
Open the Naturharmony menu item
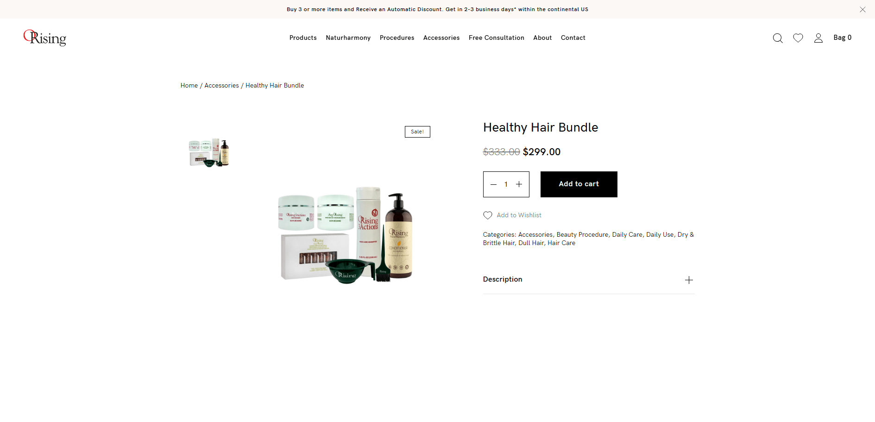348,38
